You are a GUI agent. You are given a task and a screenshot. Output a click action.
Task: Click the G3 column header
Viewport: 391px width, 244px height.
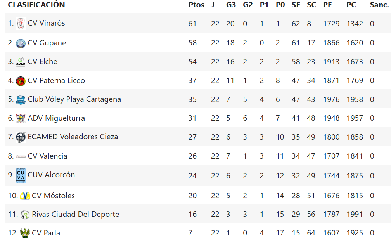(231, 5)
